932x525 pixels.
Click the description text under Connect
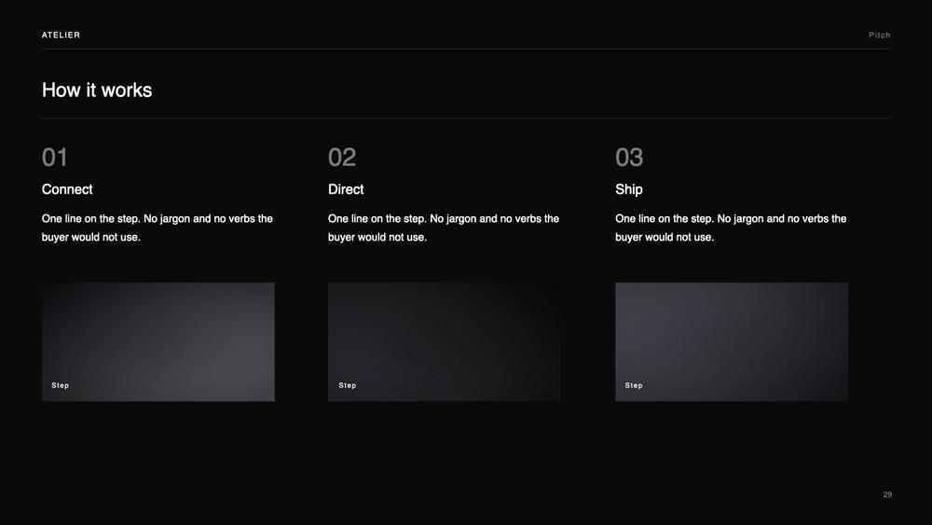(158, 228)
